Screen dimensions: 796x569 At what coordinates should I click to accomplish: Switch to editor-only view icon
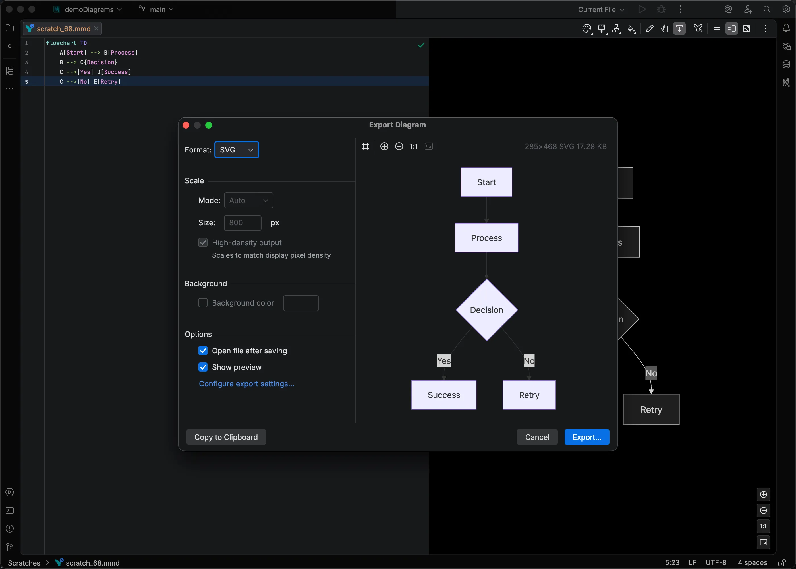coord(717,29)
